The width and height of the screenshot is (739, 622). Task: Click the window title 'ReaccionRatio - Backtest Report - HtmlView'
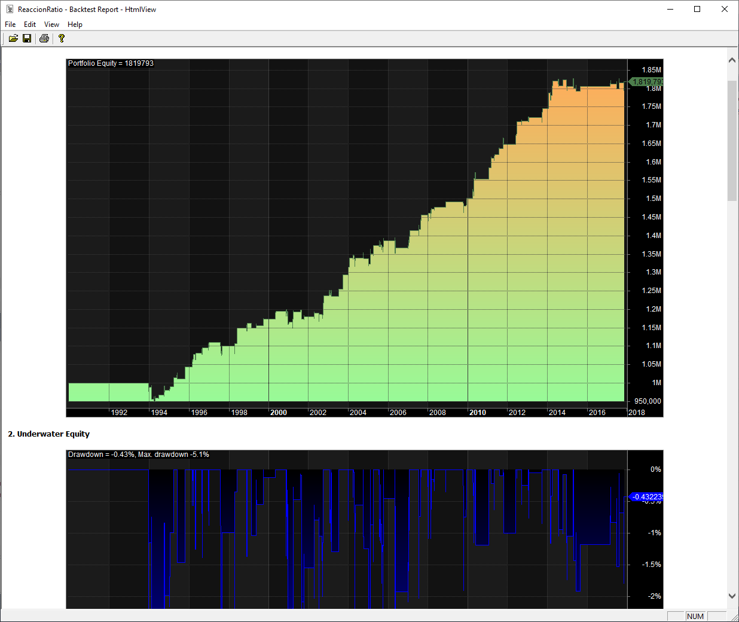tap(87, 10)
